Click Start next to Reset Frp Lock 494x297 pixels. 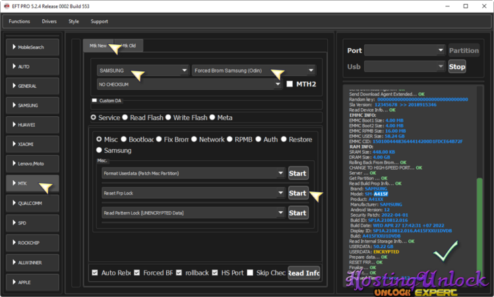(297, 193)
